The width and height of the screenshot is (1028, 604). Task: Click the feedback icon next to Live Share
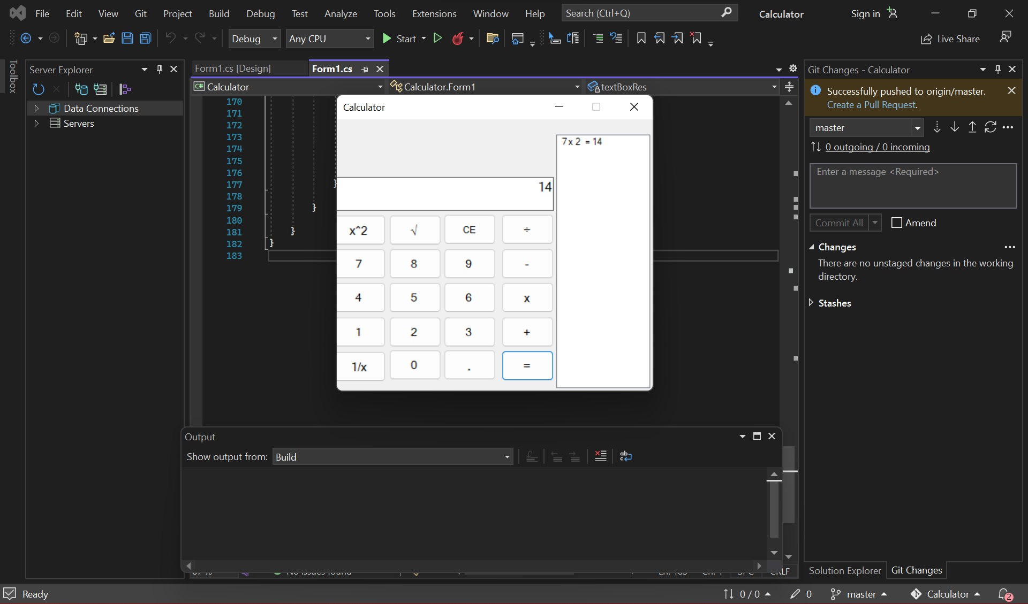pyautogui.click(x=1006, y=37)
